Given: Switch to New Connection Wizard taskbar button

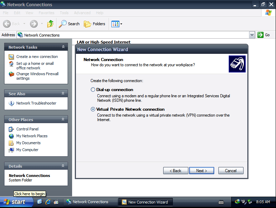Looking at the screenshot, I should point(145,202).
